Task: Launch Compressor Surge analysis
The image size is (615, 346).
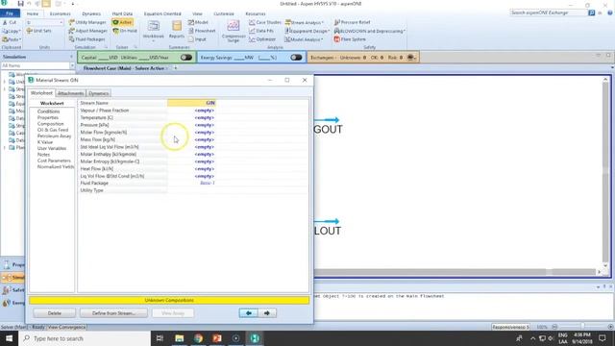Action: pyautogui.click(x=234, y=32)
